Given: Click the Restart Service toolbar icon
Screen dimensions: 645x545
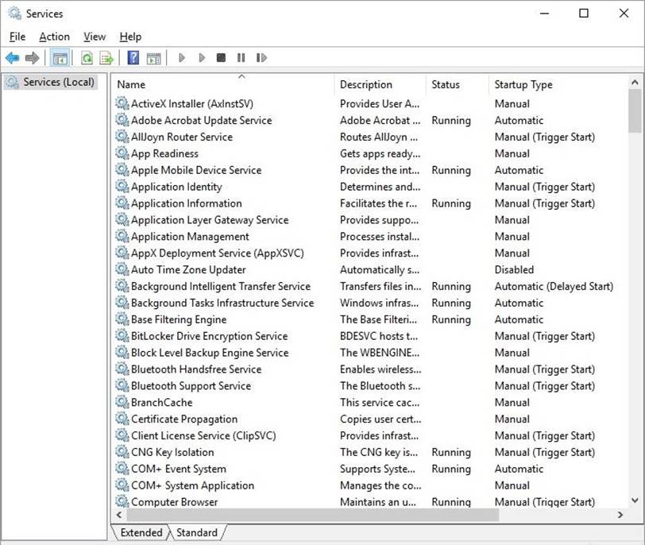Looking at the screenshot, I should coord(261,58).
